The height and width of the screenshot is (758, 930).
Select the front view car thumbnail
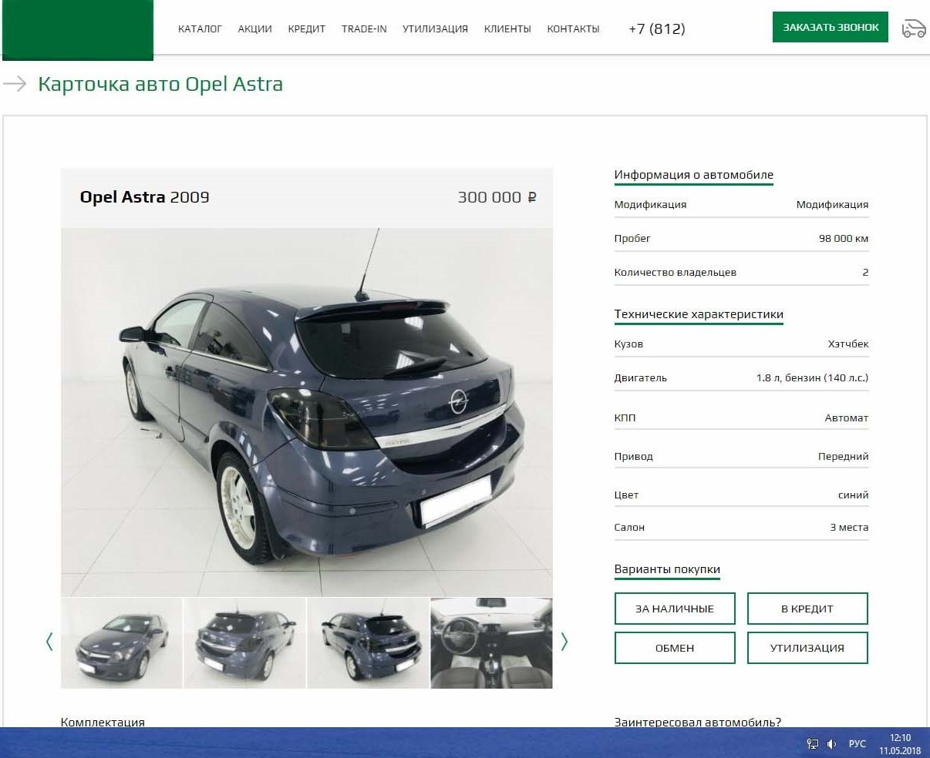click(x=122, y=642)
